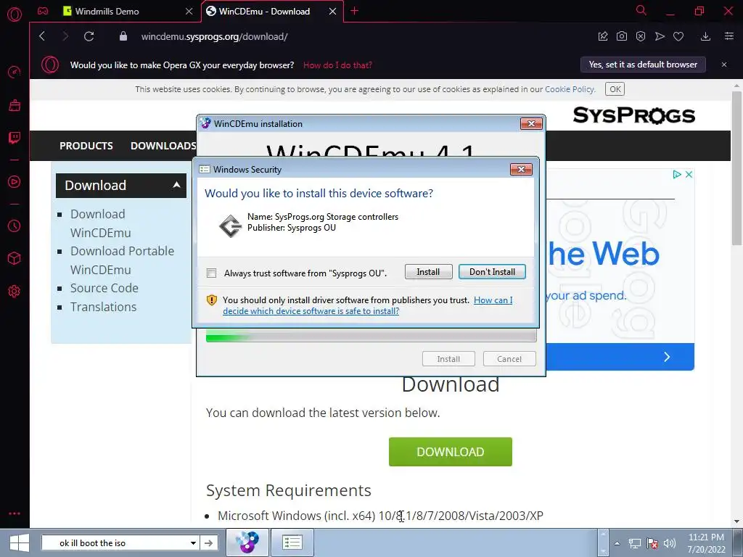Viewport: 743px width, 557px height.
Task: Open DOWNLOADS menu on site
Action: [163, 146]
